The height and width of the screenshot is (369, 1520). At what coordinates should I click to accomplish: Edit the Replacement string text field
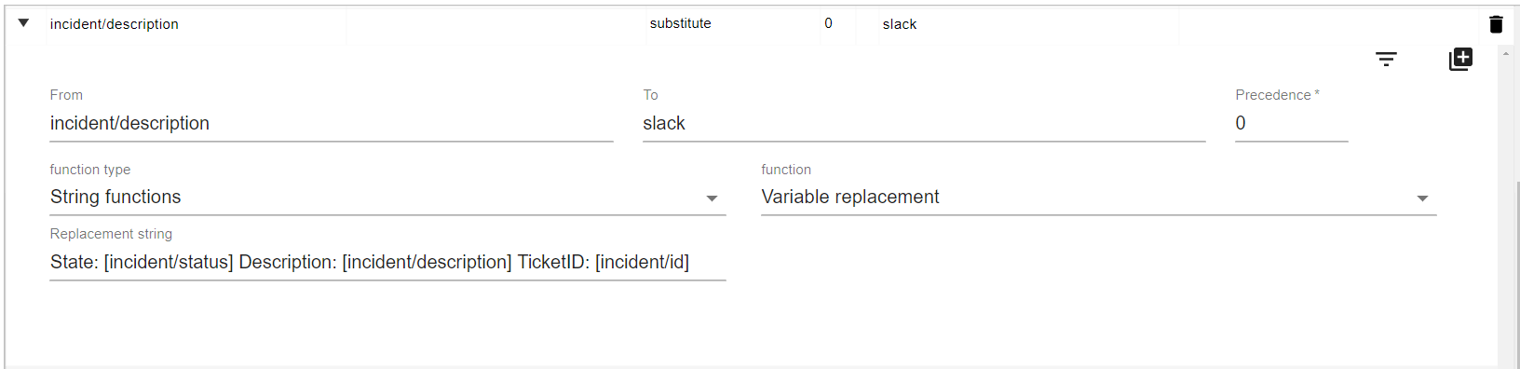(x=387, y=262)
